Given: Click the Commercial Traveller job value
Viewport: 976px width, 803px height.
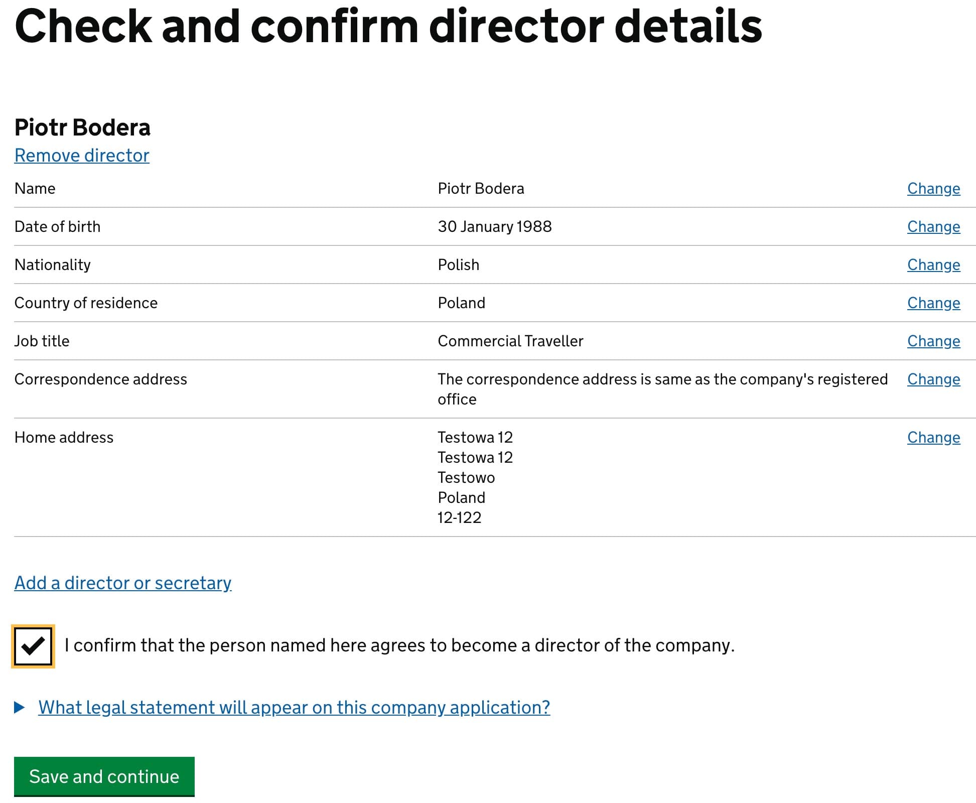Looking at the screenshot, I should point(510,341).
